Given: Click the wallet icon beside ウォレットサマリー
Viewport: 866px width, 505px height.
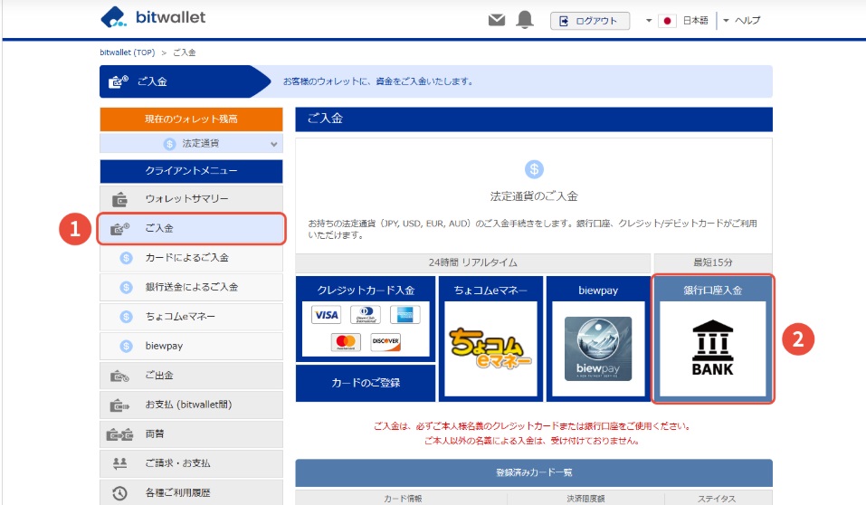Looking at the screenshot, I should 119,199.
